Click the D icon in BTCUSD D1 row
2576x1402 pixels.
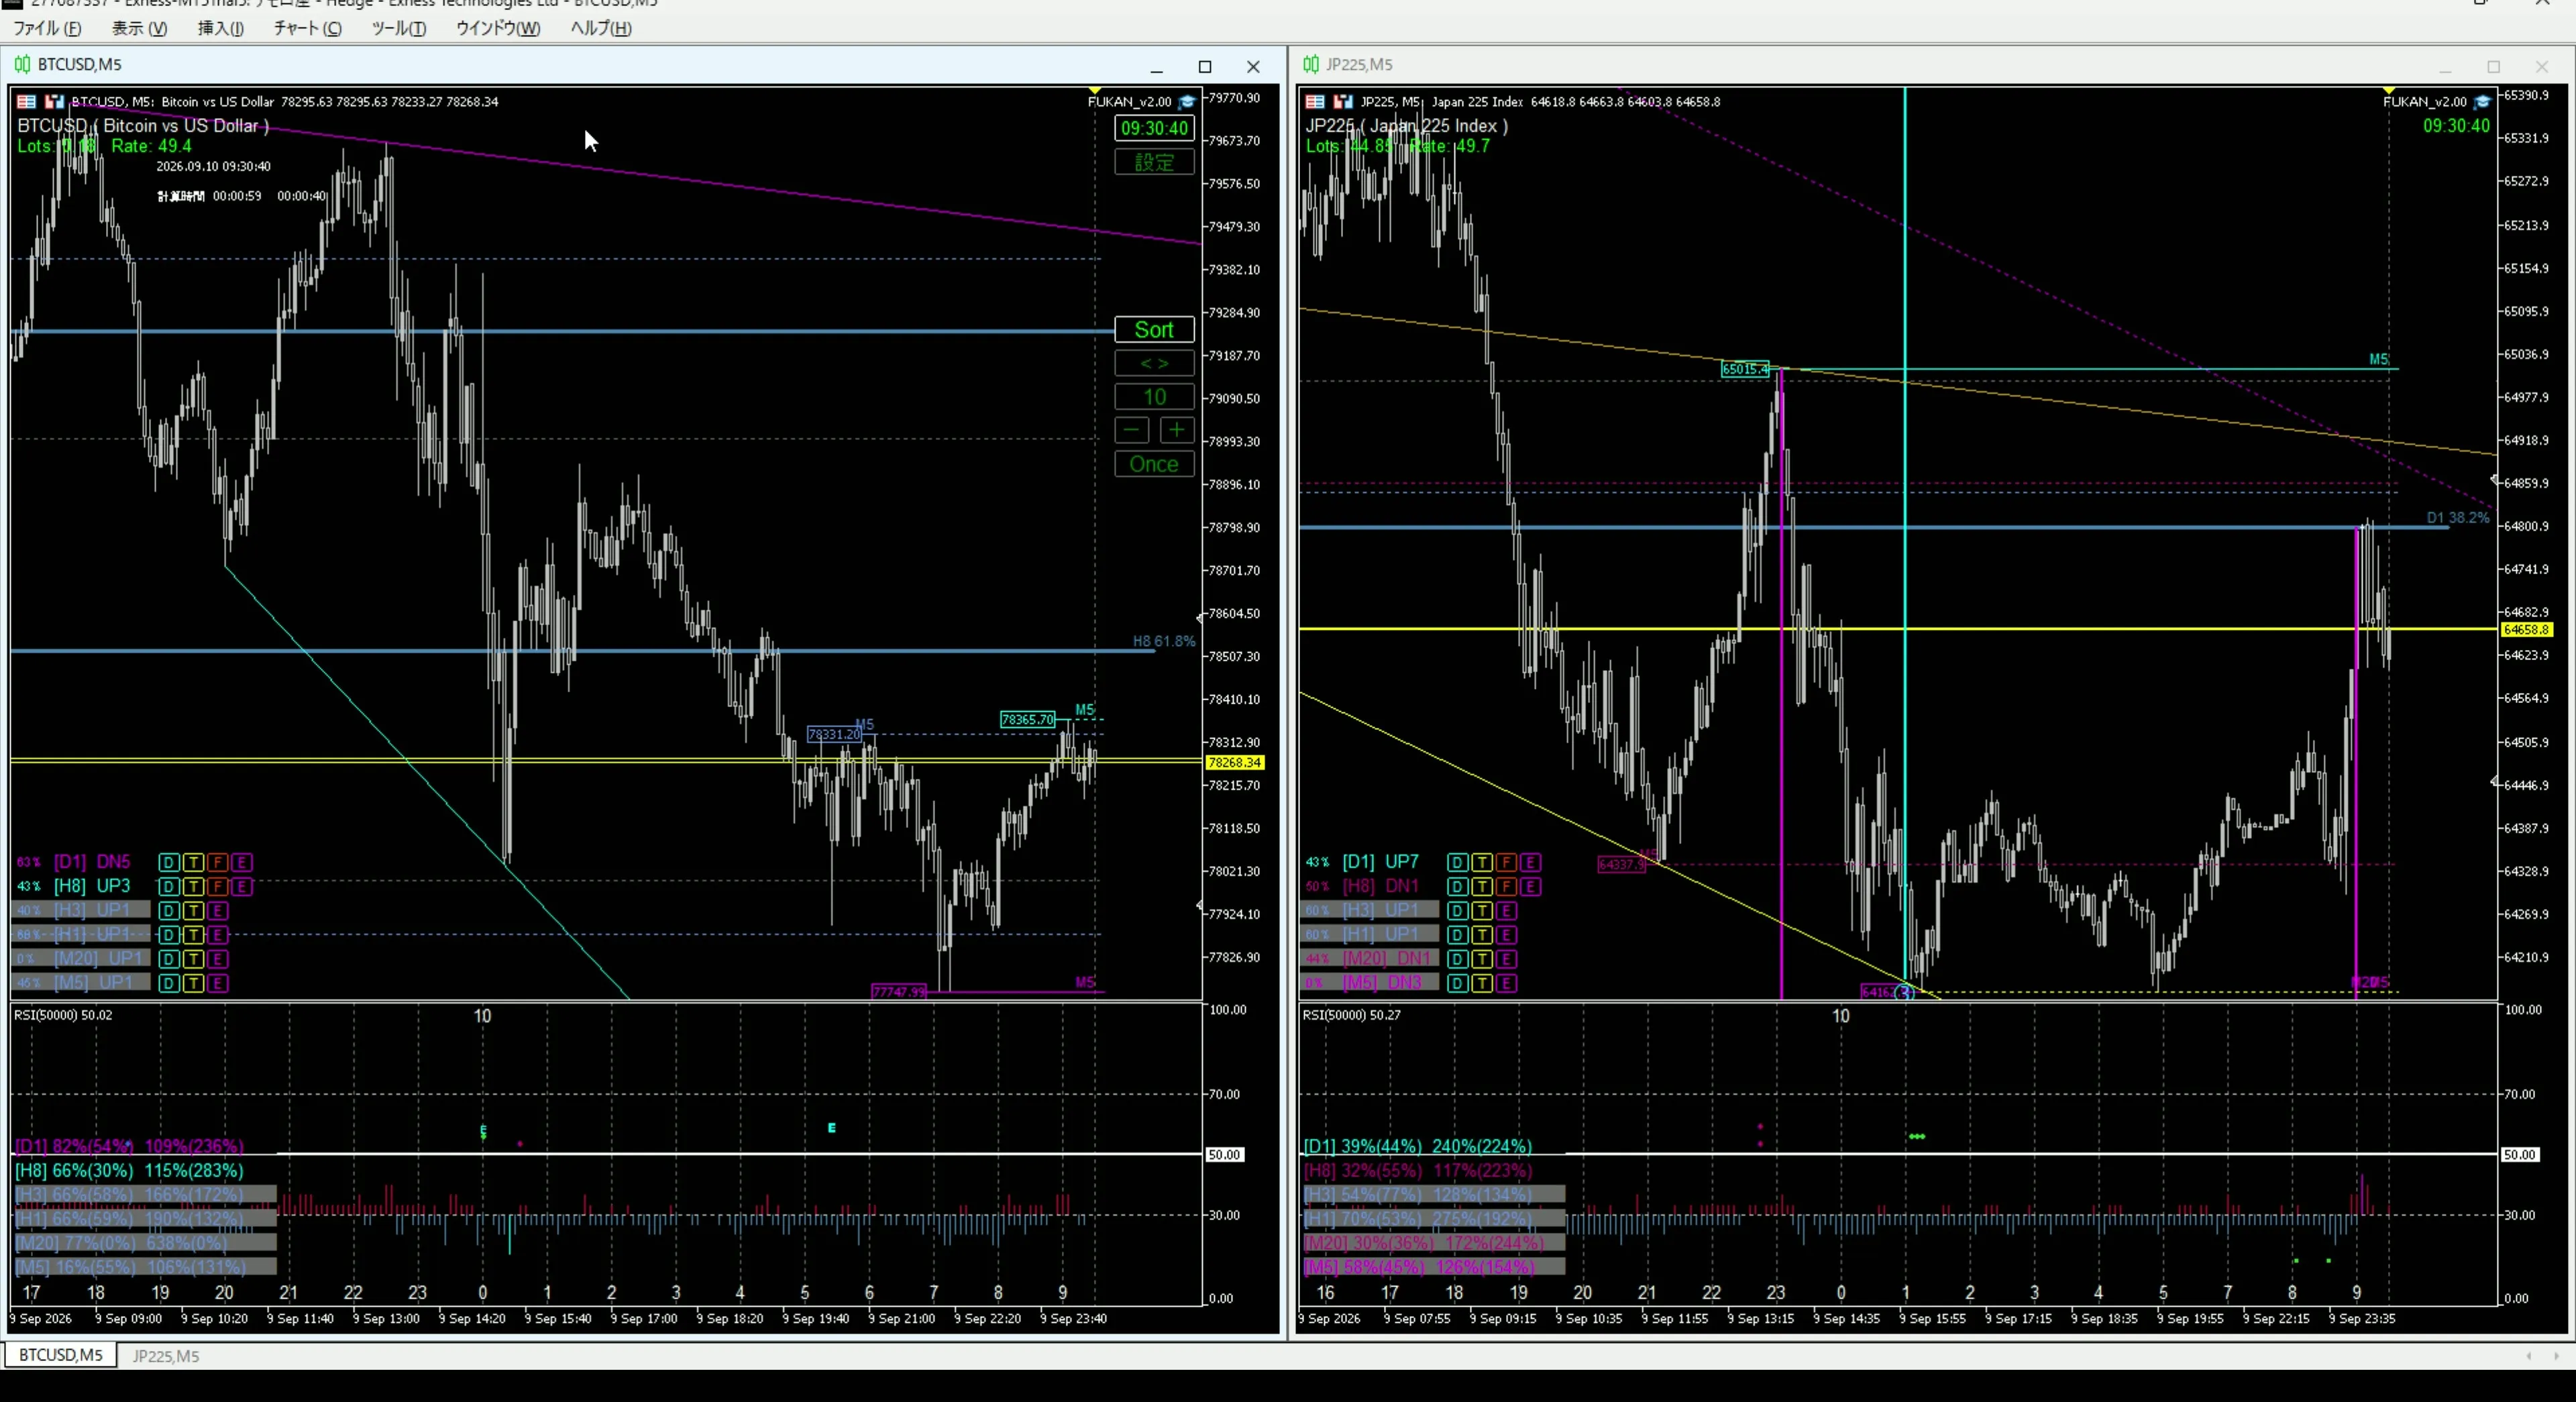168,862
